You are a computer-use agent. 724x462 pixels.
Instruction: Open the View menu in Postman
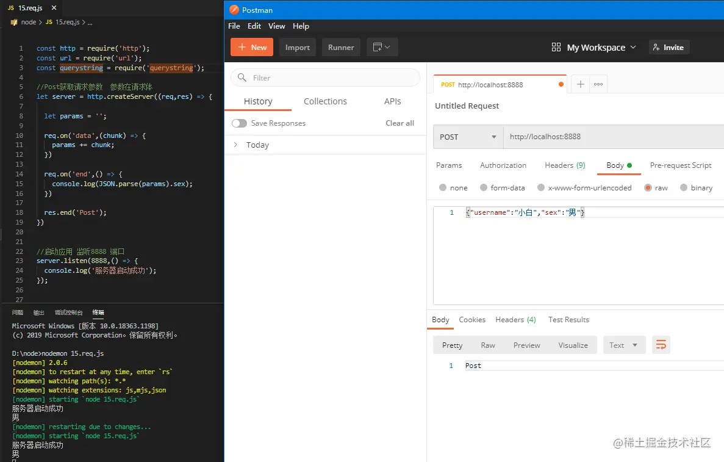coord(276,26)
